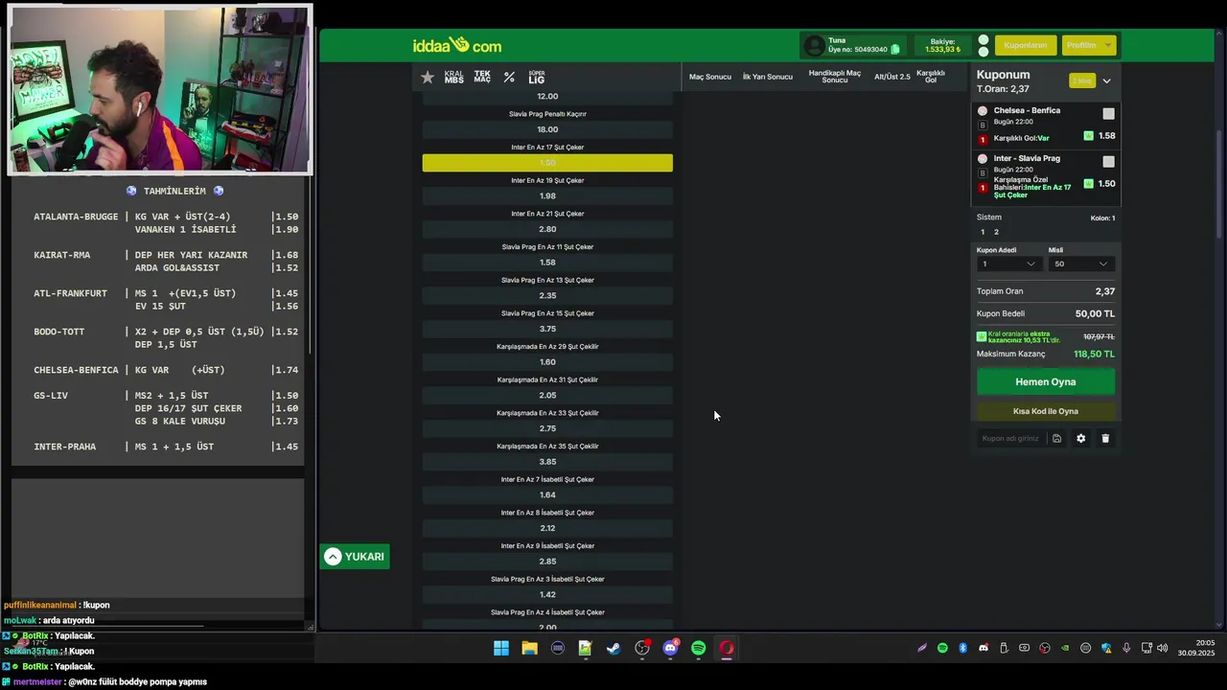1227x690 pixels.
Task: Collapse the Kuponum panel chevron
Action: [1106, 81]
